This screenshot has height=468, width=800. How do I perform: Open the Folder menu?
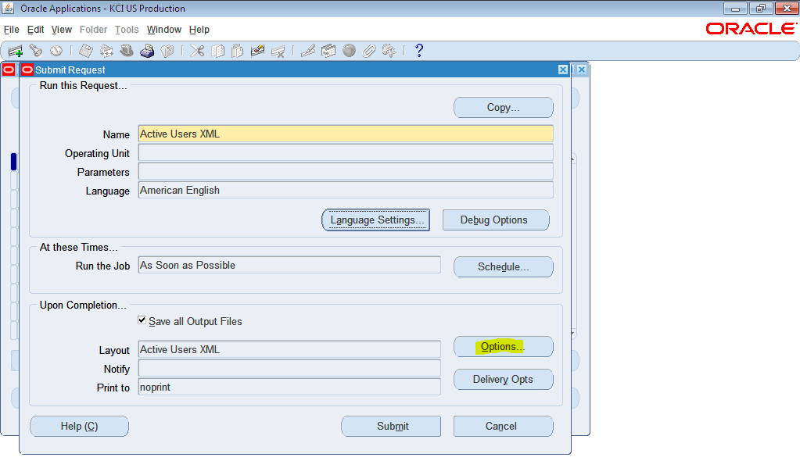93,30
